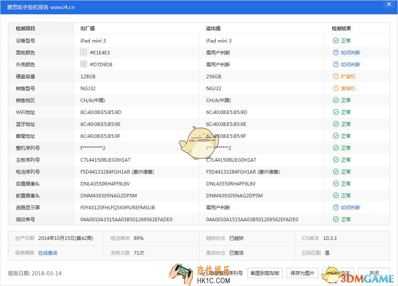This screenshot has width=398, height=286.
Task: Click read device model iPad mini 3
Action: 219,41
